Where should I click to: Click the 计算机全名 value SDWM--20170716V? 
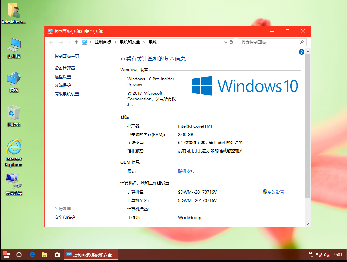[x=197, y=201]
